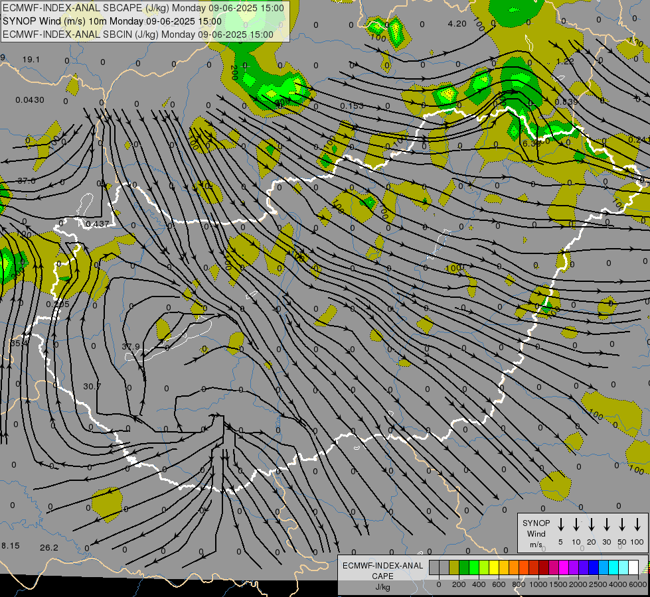Image resolution: width=650 pixels, height=597 pixels.
Task: Click legend tick label 1500
Action: point(558,584)
